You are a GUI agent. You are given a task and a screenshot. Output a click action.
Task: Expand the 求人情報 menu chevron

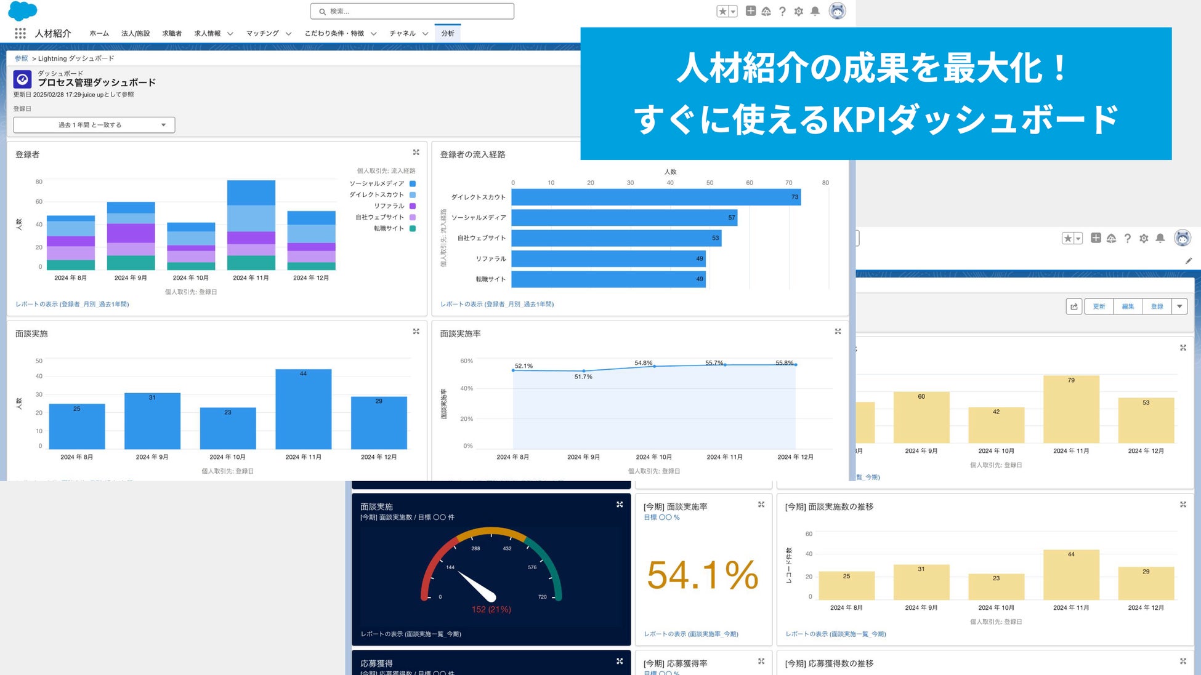click(230, 34)
